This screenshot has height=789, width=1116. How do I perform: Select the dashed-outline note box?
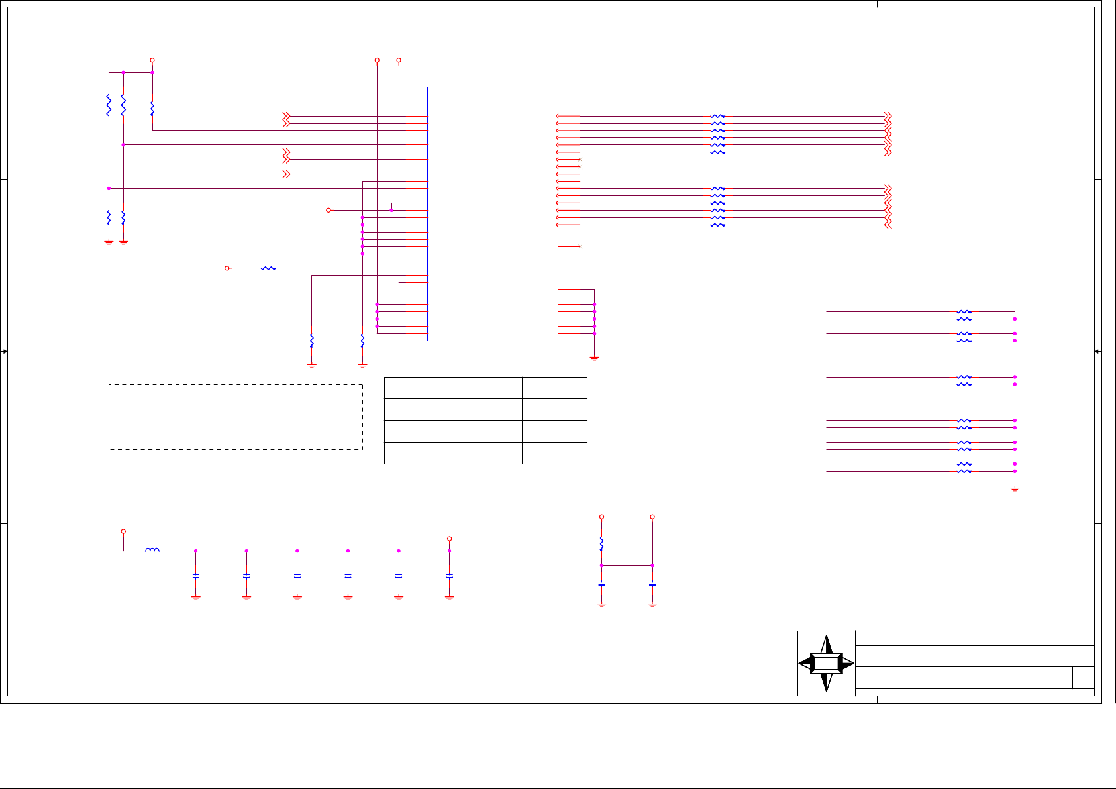(236, 417)
